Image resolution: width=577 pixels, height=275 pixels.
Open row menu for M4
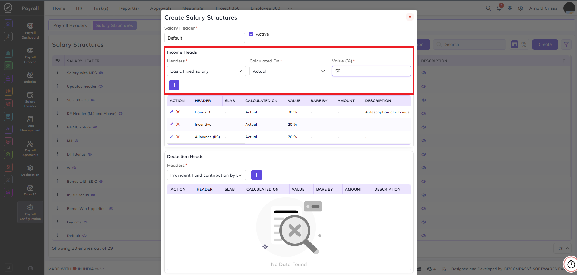pyautogui.click(x=57, y=141)
